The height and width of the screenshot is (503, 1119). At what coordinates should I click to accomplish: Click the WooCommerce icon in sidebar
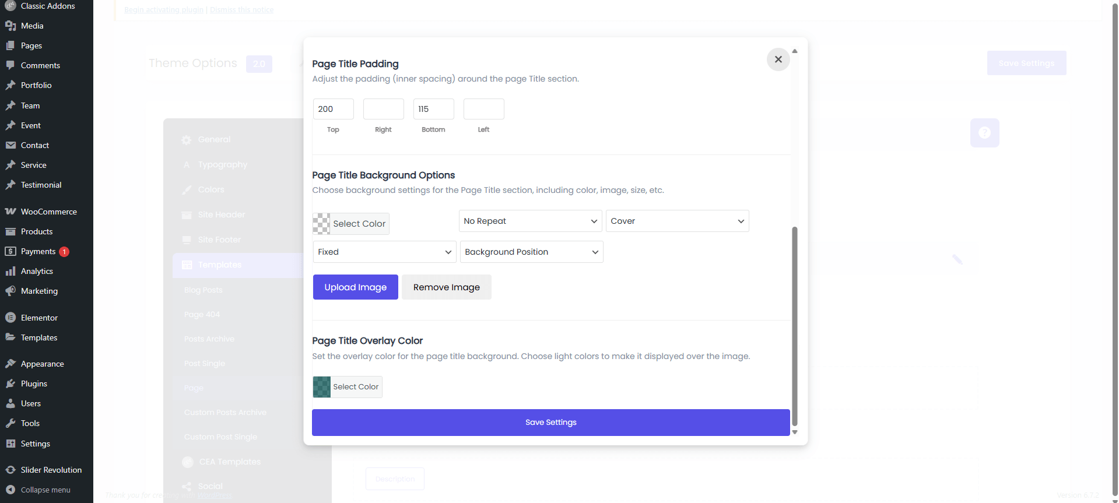click(x=10, y=212)
